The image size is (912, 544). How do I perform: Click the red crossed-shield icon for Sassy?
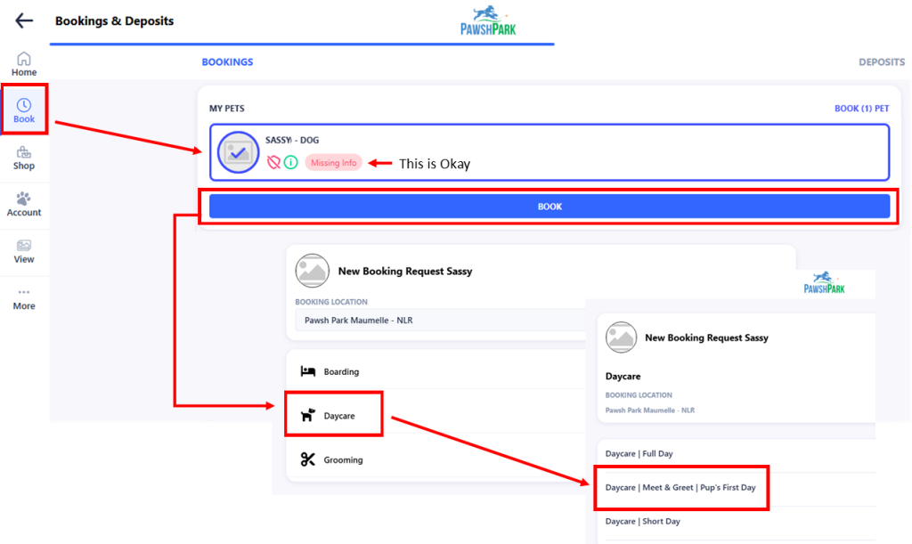(273, 162)
